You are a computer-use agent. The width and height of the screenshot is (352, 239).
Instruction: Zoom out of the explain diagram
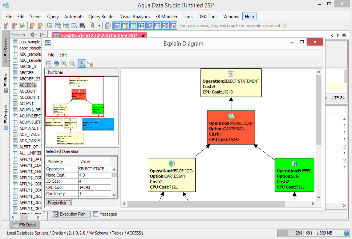tap(72, 64)
